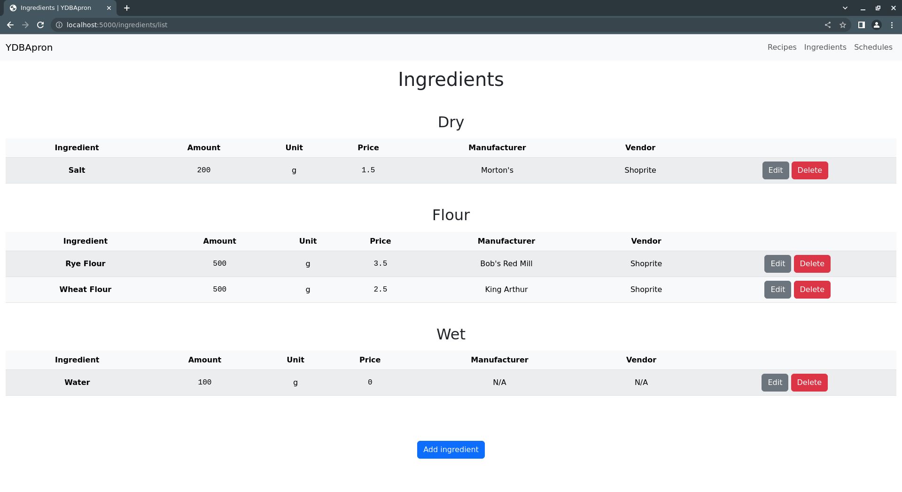Edit the Rye Flour ingredient
Viewport: 902px width, 492px height.
(778, 264)
